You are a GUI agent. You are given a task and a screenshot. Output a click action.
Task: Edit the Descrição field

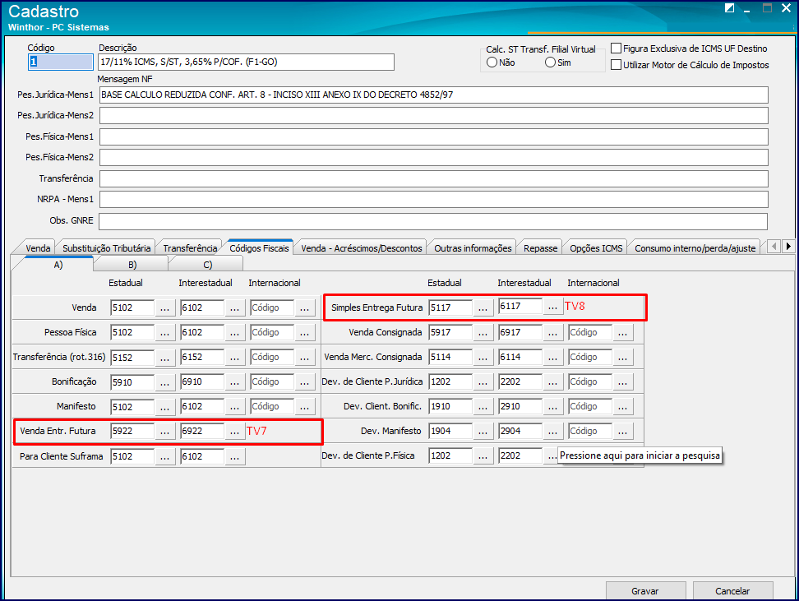point(246,62)
